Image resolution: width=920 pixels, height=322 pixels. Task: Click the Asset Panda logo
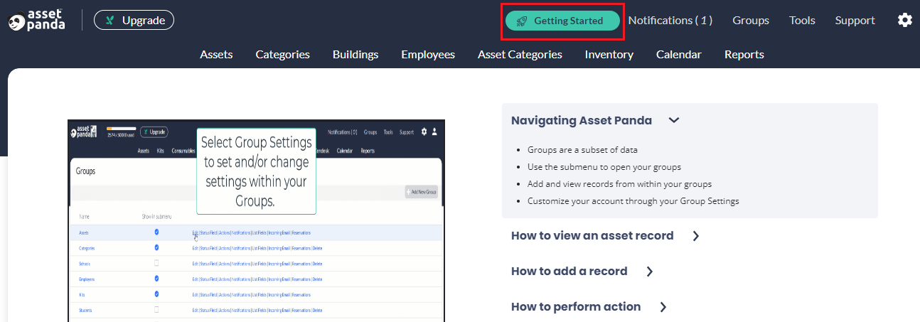[36, 20]
